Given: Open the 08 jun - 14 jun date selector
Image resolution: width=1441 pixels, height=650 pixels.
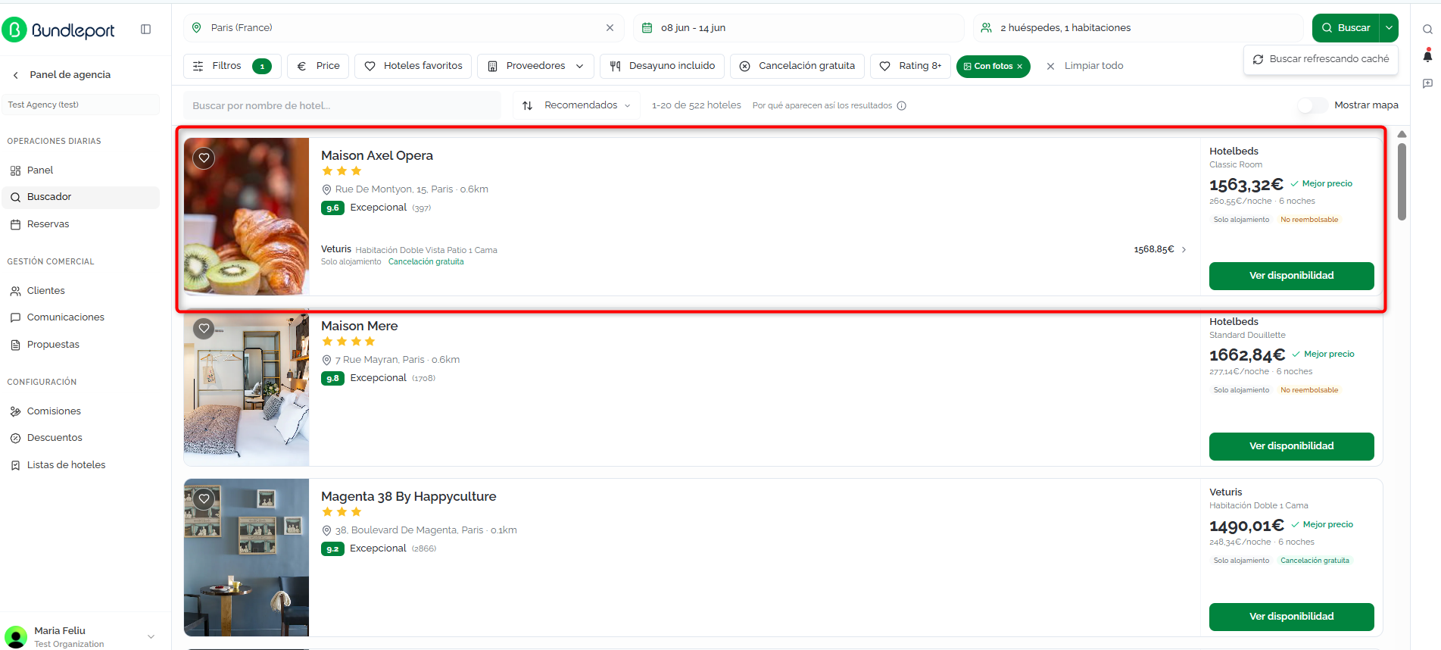Looking at the screenshot, I should tap(799, 28).
